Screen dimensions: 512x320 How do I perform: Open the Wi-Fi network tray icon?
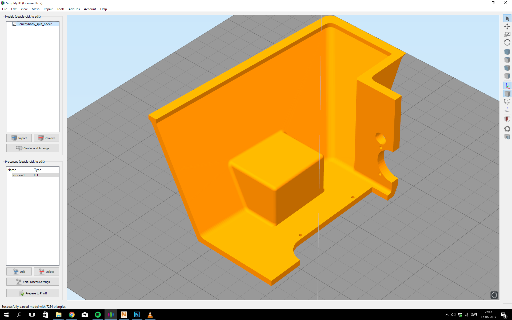[467, 315]
